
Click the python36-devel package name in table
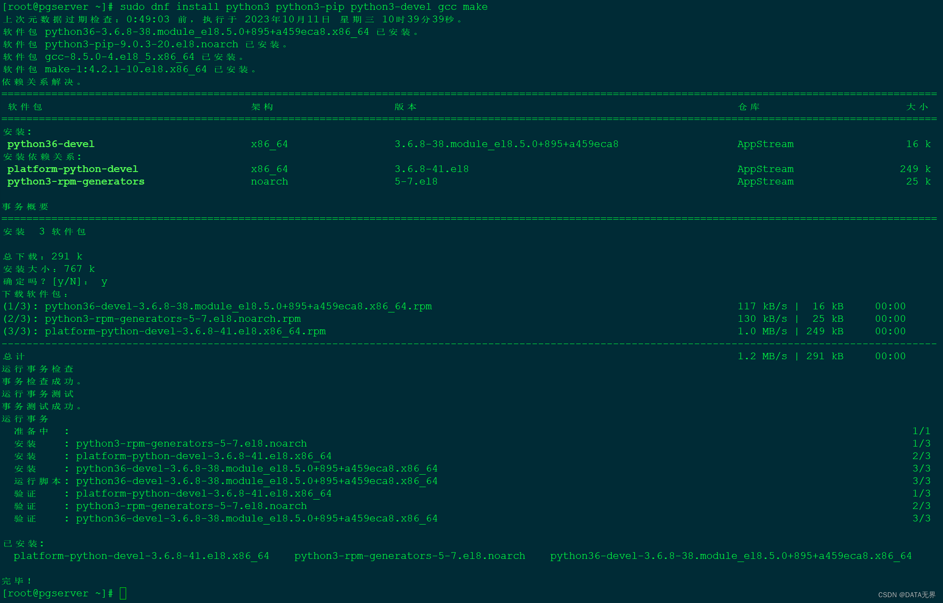(51, 144)
